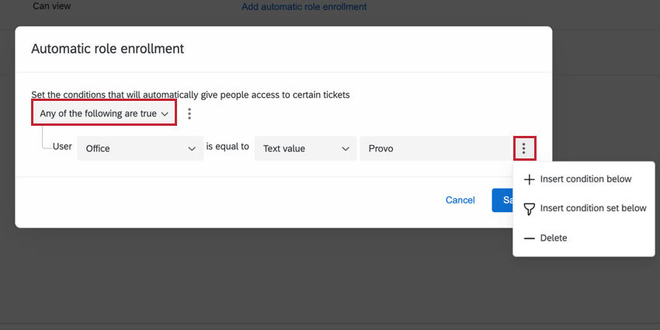Click the chevron arrow in Office dropdown
This screenshot has height=330, width=660.
point(192,148)
